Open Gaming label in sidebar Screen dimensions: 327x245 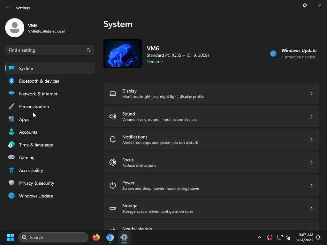click(x=27, y=158)
